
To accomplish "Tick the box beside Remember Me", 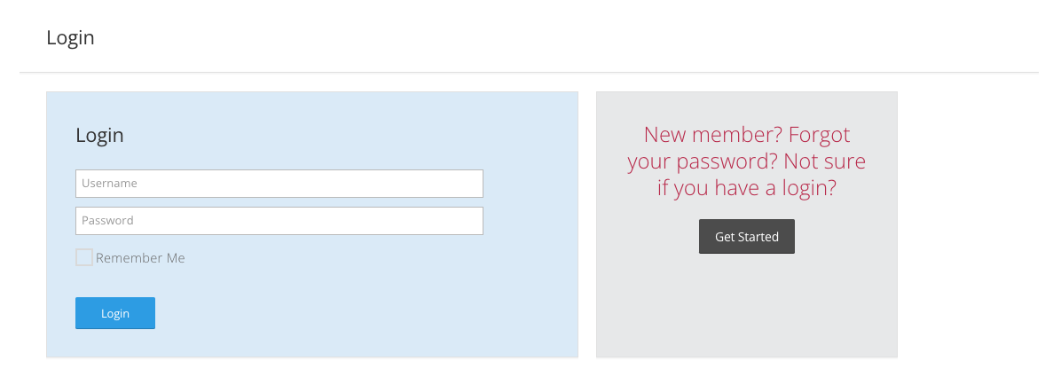I will tap(84, 258).
